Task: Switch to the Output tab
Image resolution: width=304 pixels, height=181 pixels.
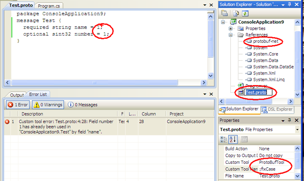Action: [x=17, y=95]
